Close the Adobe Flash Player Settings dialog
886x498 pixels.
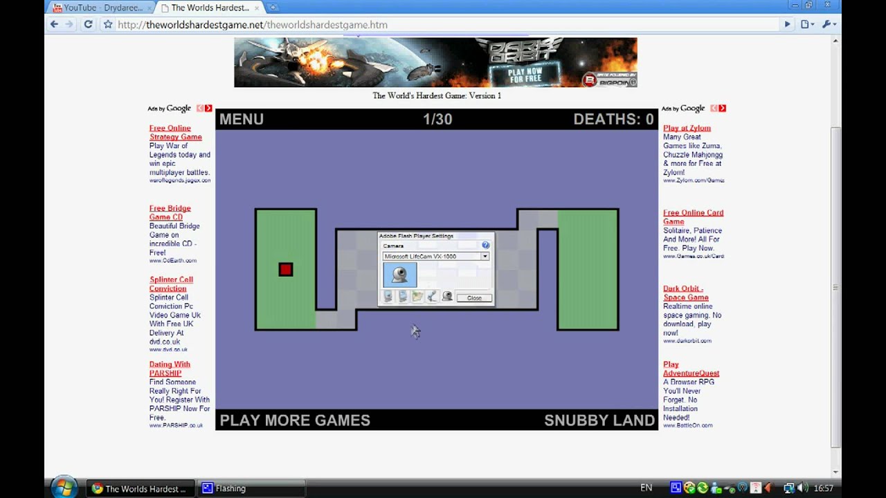click(x=474, y=298)
